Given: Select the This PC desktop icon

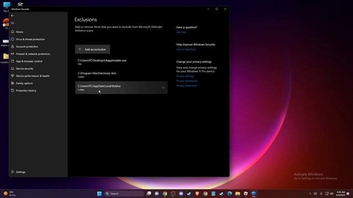Looking at the screenshot, I should pos(7,6).
